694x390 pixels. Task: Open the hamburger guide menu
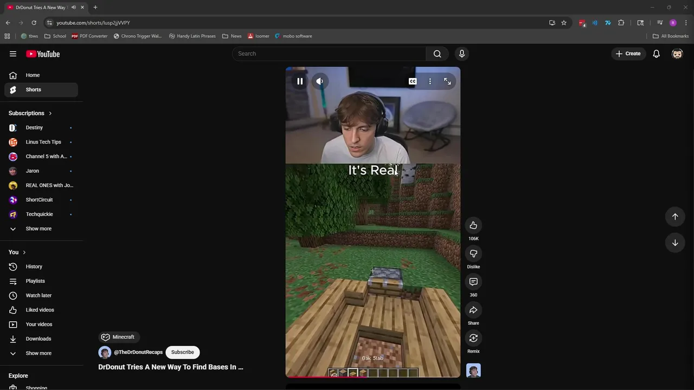(x=13, y=54)
